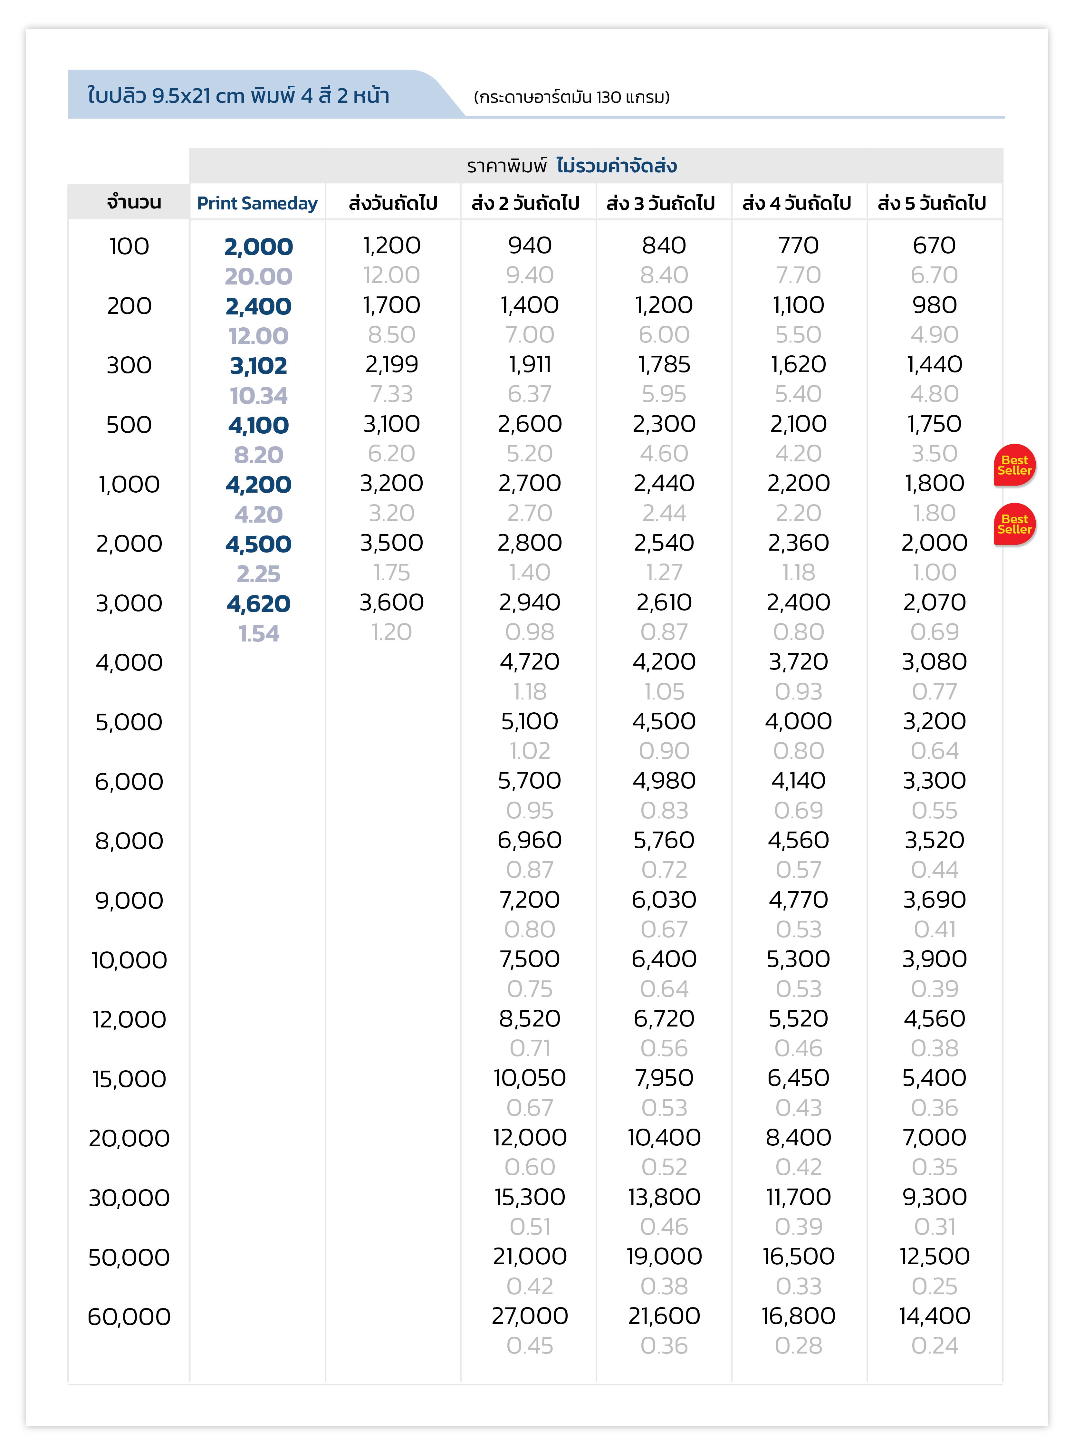This screenshot has width=1074, height=1455.
Task: Choose price 2,000 in the 5-day column
Action: point(934,543)
